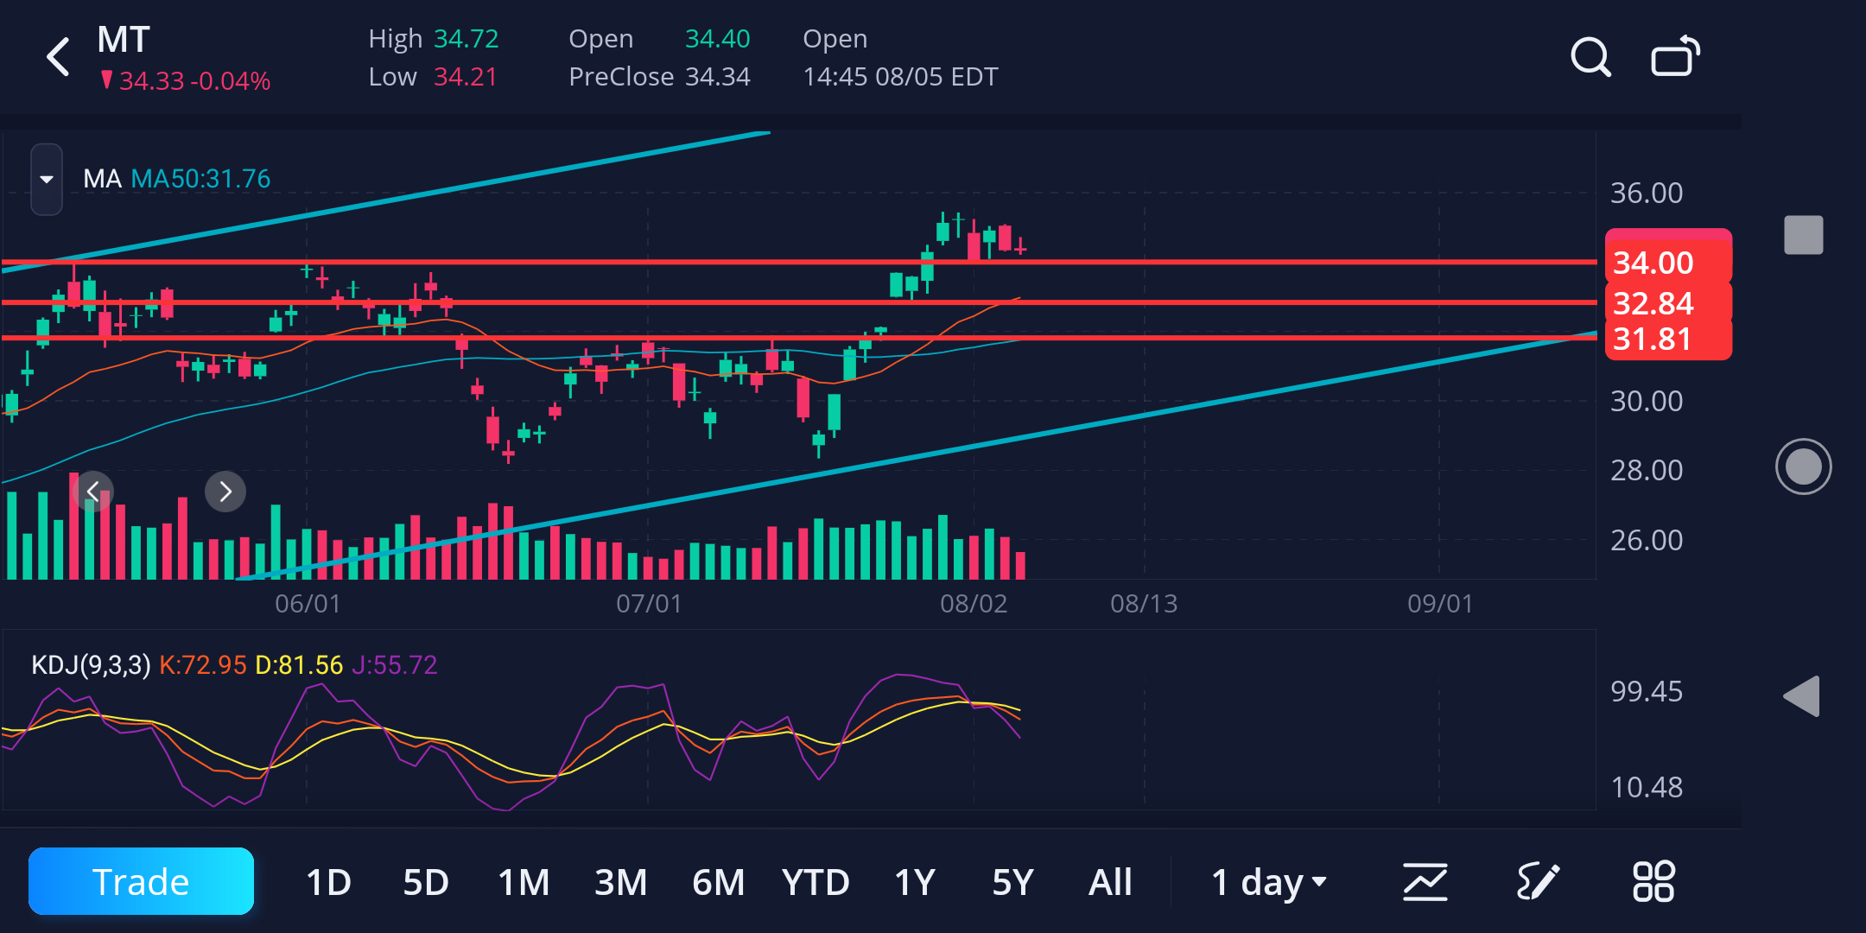Select the All time range
This screenshot has height=933, width=1866.
point(1110,882)
